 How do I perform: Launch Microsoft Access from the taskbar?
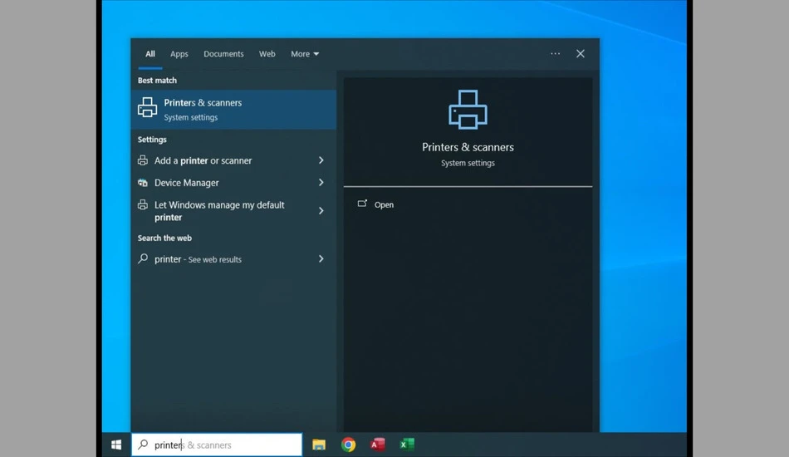[x=378, y=445]
